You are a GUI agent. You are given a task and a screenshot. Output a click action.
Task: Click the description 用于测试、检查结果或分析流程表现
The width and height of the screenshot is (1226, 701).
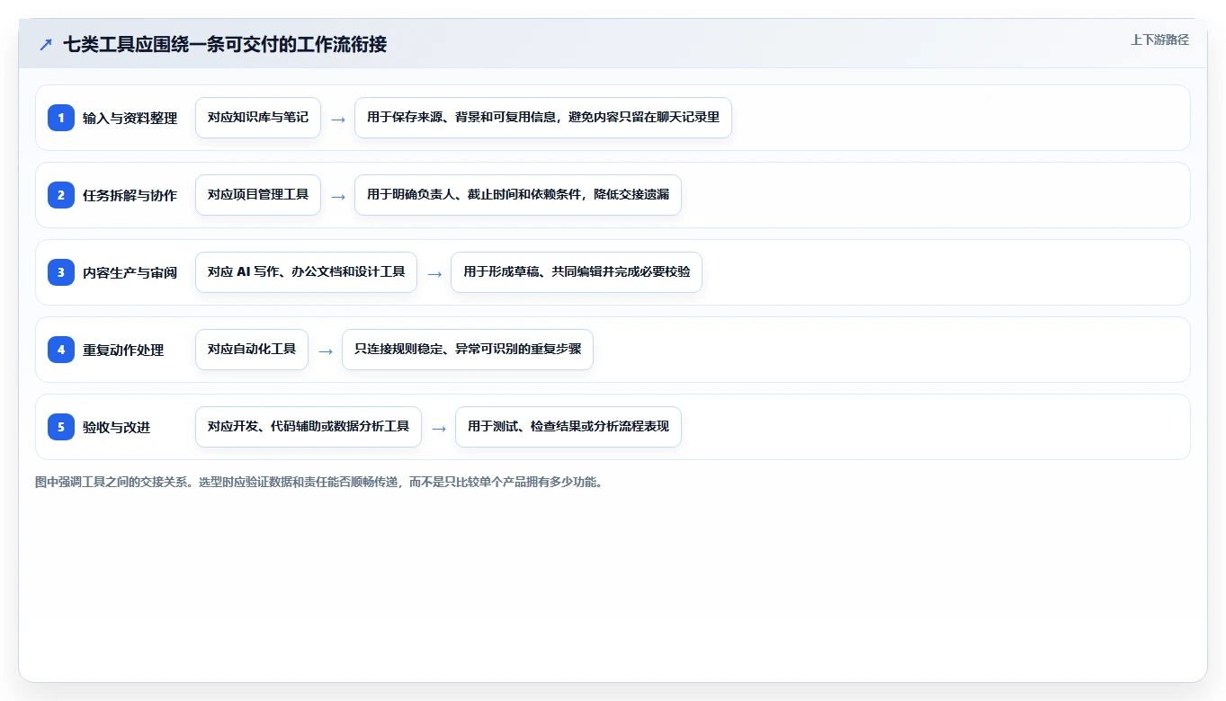(568, 427)
